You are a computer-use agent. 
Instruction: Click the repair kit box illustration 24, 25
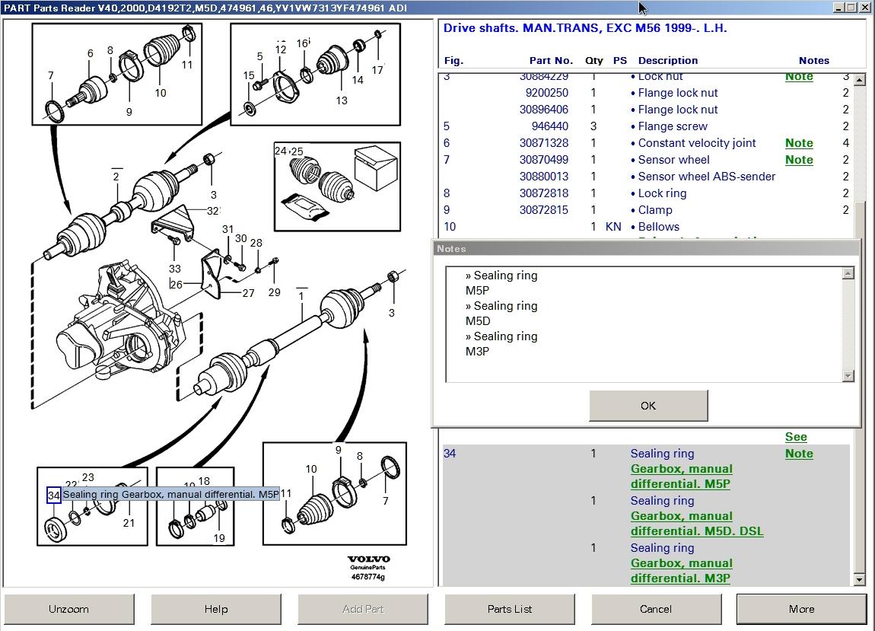pyautogui.click(x=337, y=186)
